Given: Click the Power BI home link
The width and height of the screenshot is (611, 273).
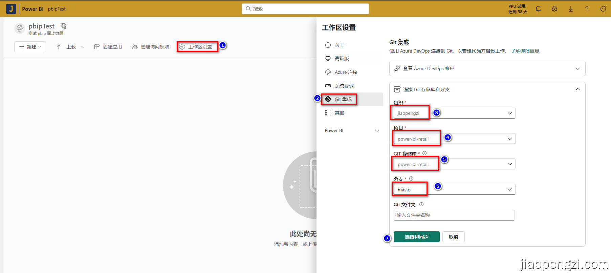Looking at the screenshot, I should 33,9.
